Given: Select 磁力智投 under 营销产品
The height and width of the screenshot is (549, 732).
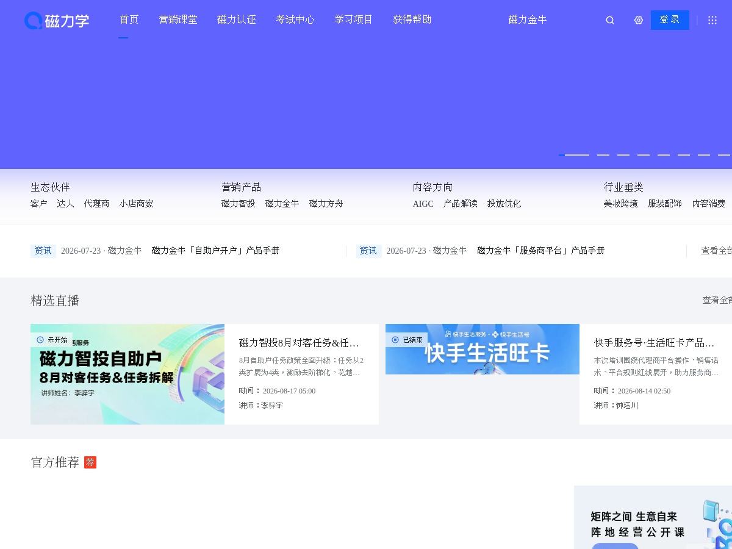Looking at the screenshot, I should coord(239,204).
